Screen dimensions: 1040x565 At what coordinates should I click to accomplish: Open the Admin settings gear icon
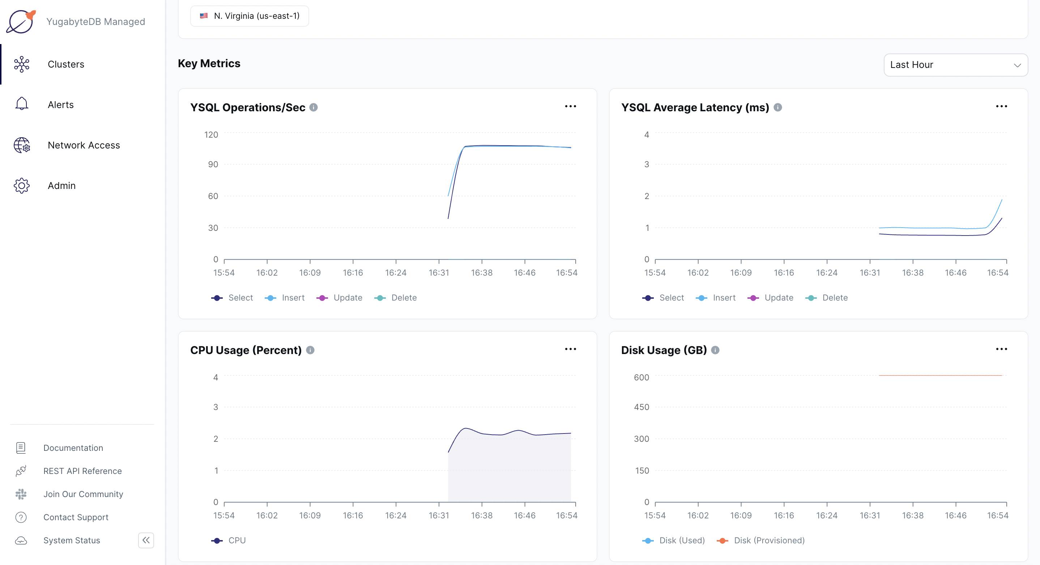click(x=21, y=186)
